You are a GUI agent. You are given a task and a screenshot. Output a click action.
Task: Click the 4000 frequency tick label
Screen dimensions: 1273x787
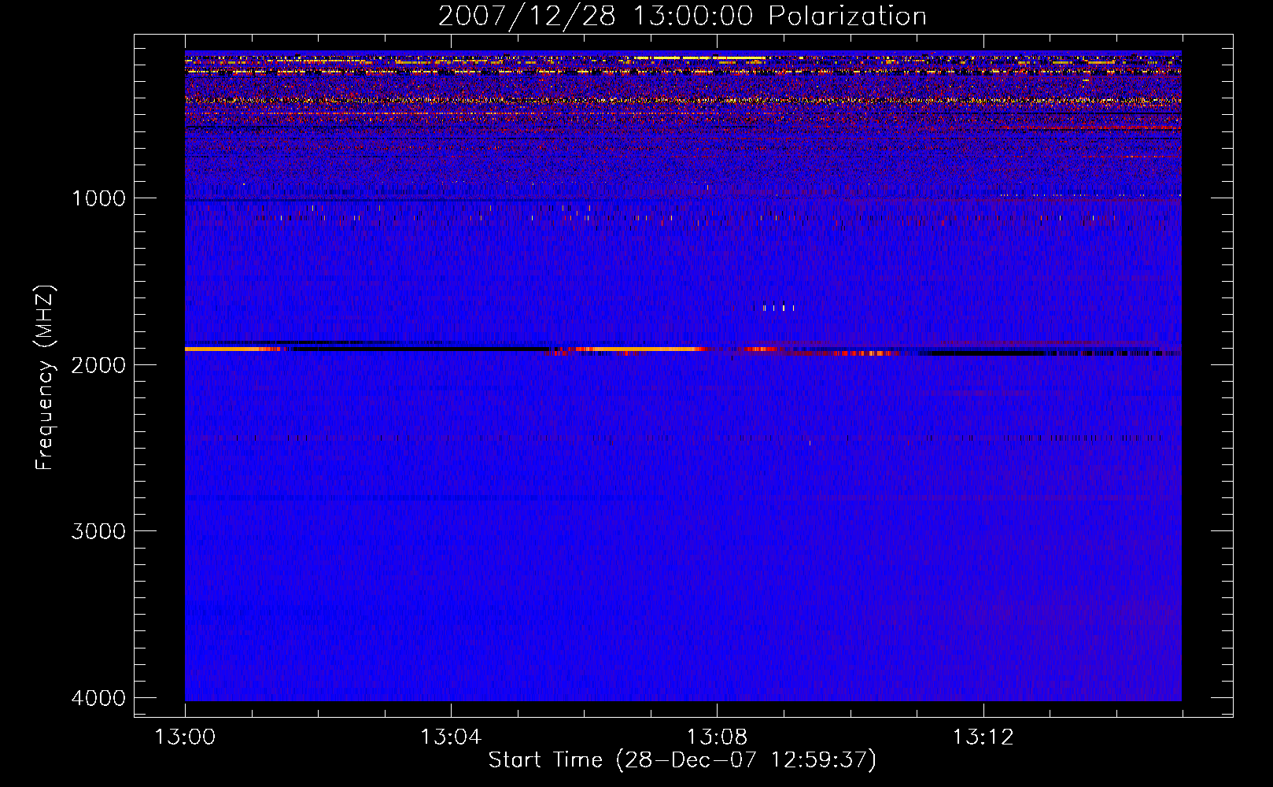click(98, 698)
